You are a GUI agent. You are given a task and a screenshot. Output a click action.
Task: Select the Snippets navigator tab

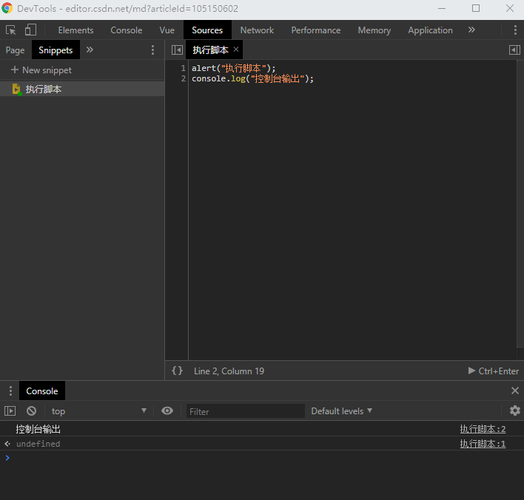(x=56, y=50)
